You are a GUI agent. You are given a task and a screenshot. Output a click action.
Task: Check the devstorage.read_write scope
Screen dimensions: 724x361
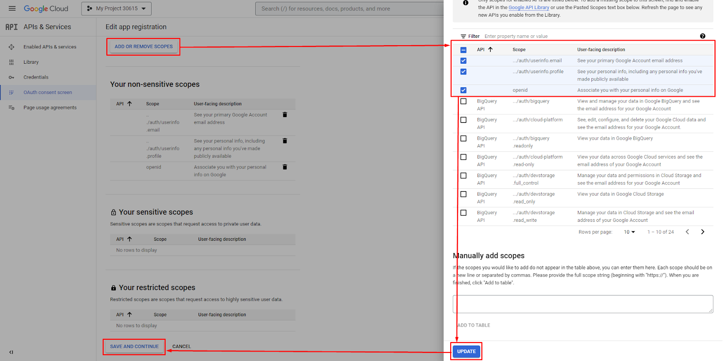(x=463, y=213)
